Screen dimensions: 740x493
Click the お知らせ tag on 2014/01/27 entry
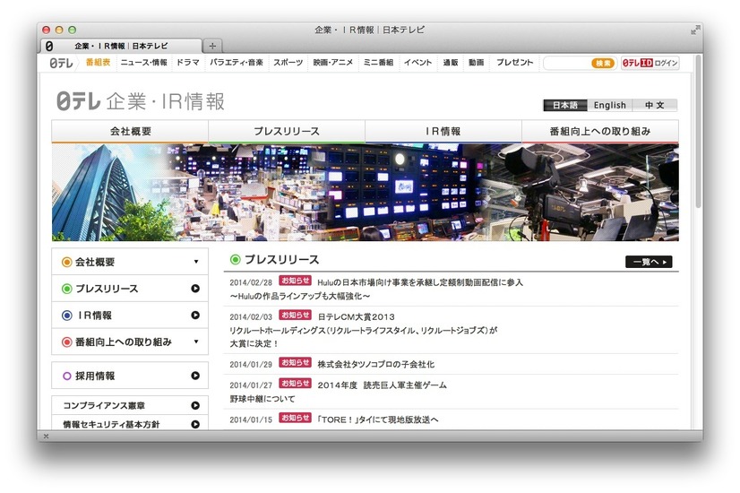coord(295,383)
